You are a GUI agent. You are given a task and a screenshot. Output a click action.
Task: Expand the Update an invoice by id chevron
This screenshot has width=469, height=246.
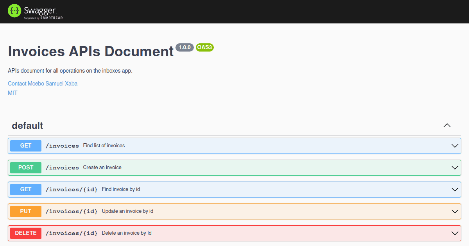coord(455,211)
